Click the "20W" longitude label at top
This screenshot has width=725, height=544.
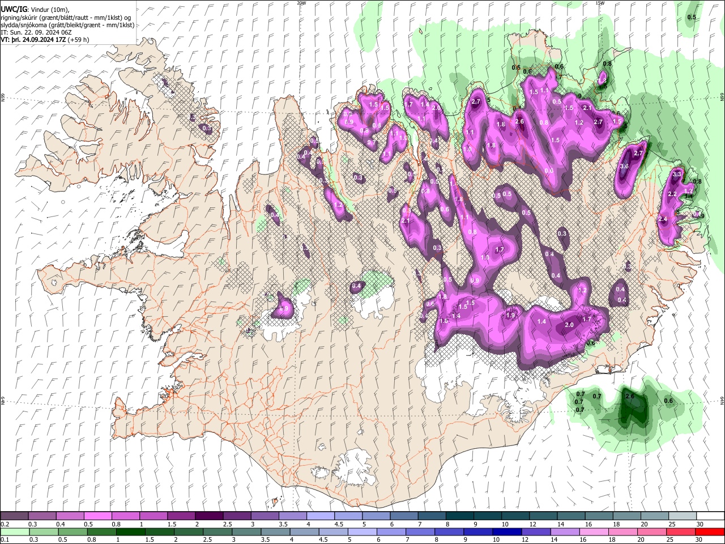point(301,3)
